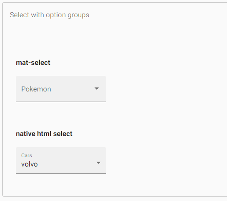227x201 pixels.
Task: Click blank card area right of Cars field
Action: pyautogui.click(x=162, y=160)
